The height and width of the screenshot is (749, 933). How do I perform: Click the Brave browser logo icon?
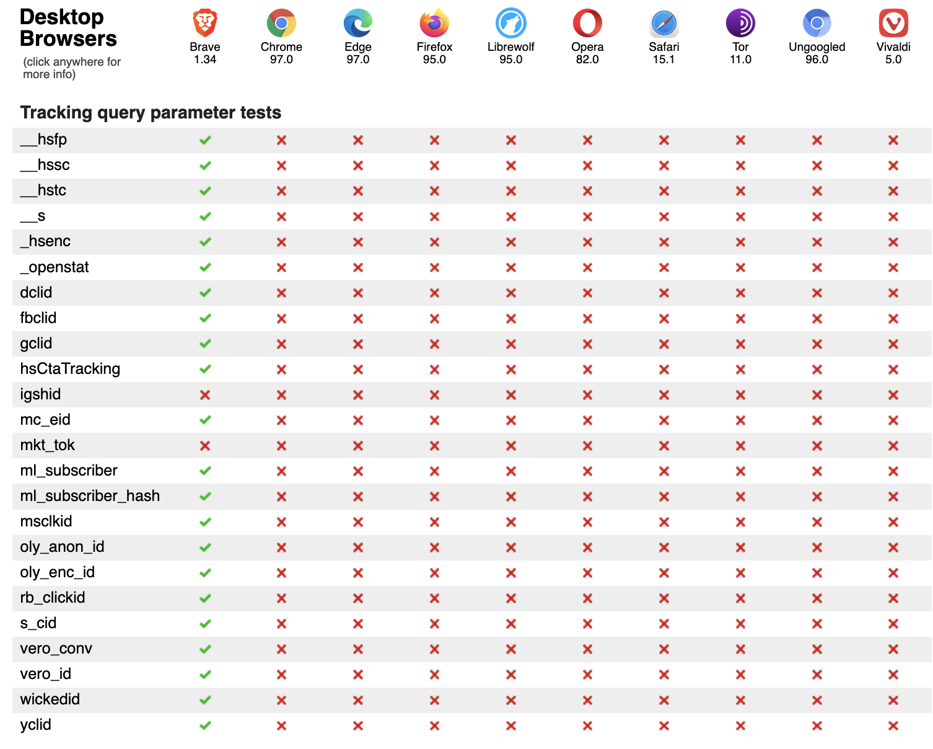pyautogui.click(x=205, y=23)
